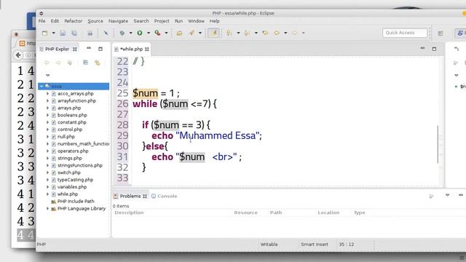Image resolution: width=466 pixels, height=262 pixels.
Task: Click the Previous Annotation icon
Action: click(247, 33)
